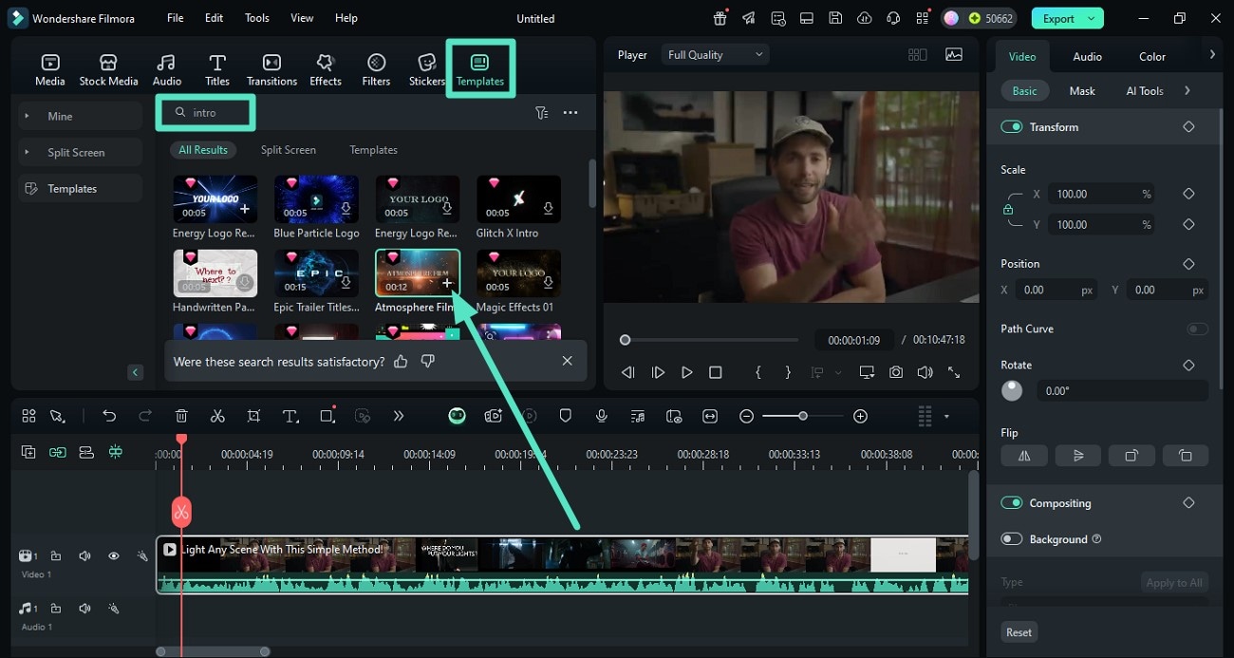The height and width of the screenshot is (658, 1234).
Task: Mute the Video 1 track
Action: coord(84,555)
